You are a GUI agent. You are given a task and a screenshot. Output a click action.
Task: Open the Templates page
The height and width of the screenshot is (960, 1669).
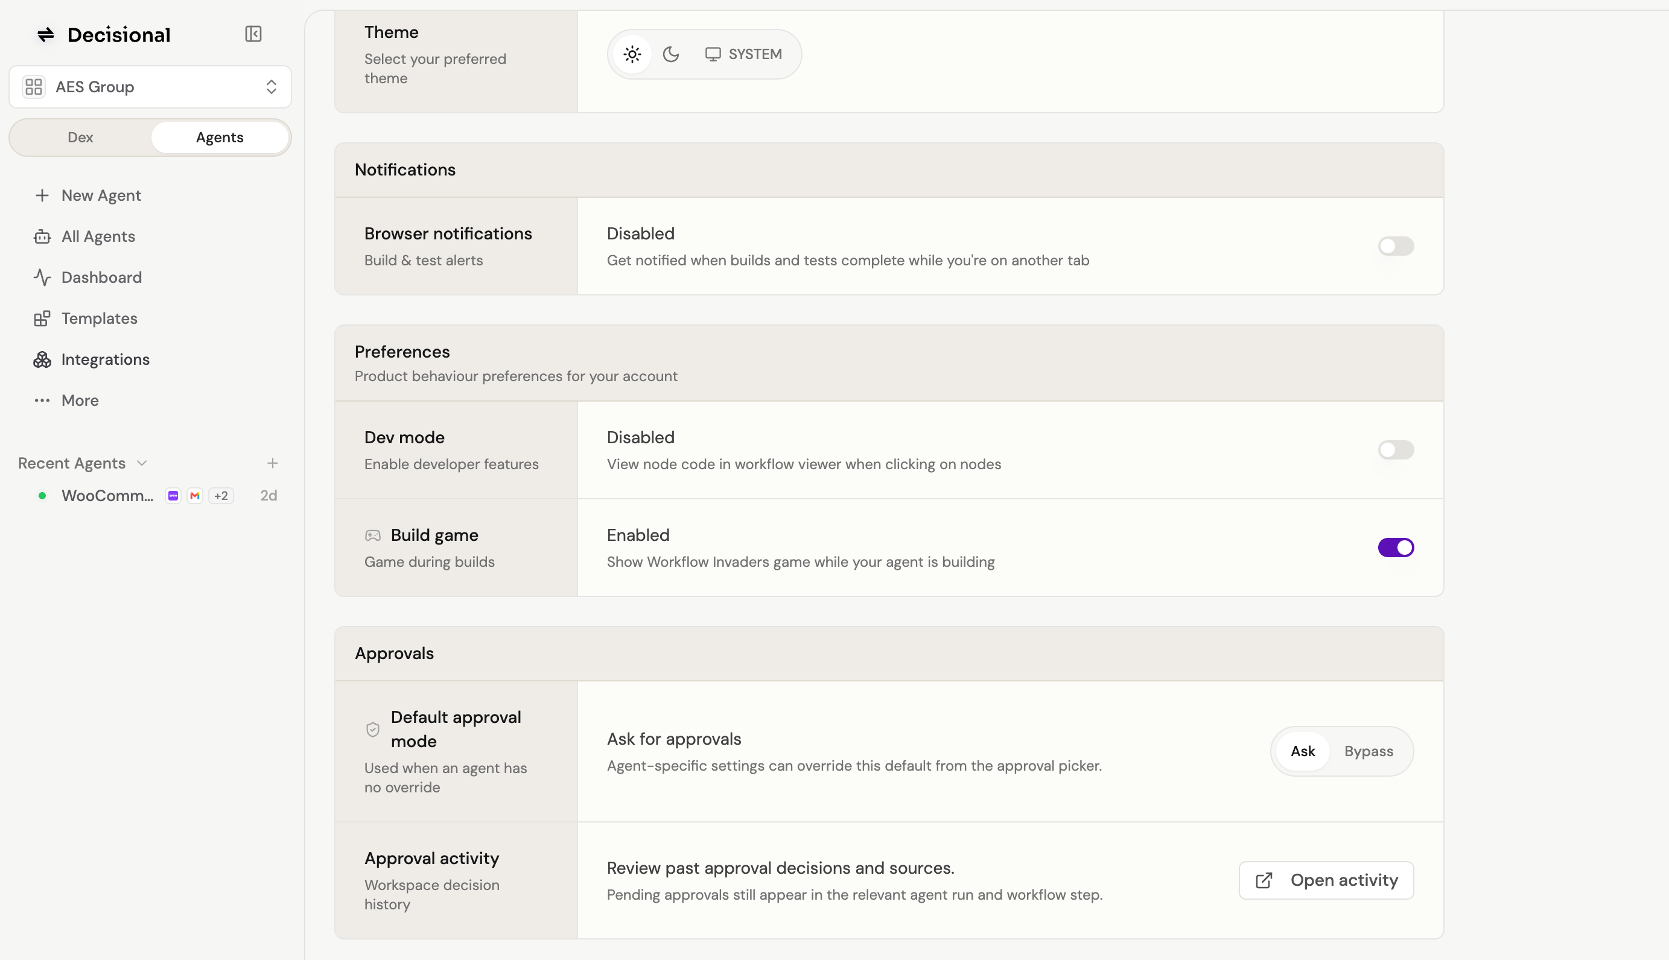tap(100, 318)
